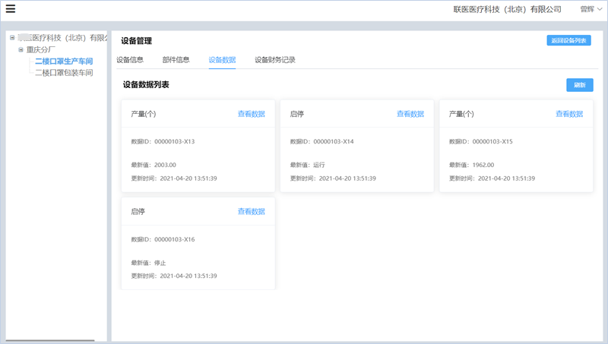This screenshot has height=344, width=608.
Task: Click the 设备数据列表 section heading
Action: (146, 85)
